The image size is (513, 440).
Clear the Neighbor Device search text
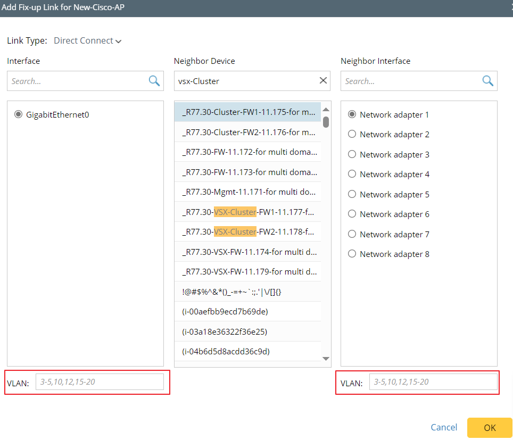point(323,81)
